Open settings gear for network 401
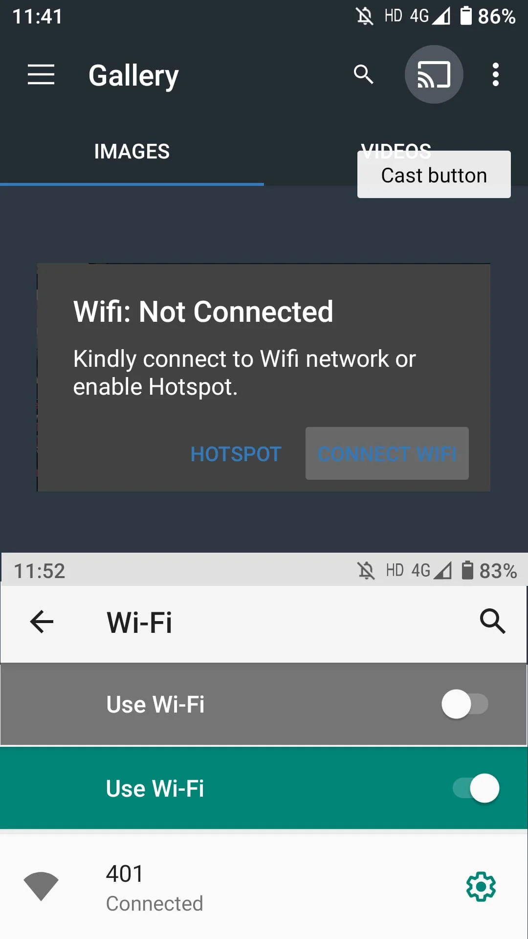Screen dimensions: 528x939 [x=481, y=887]
